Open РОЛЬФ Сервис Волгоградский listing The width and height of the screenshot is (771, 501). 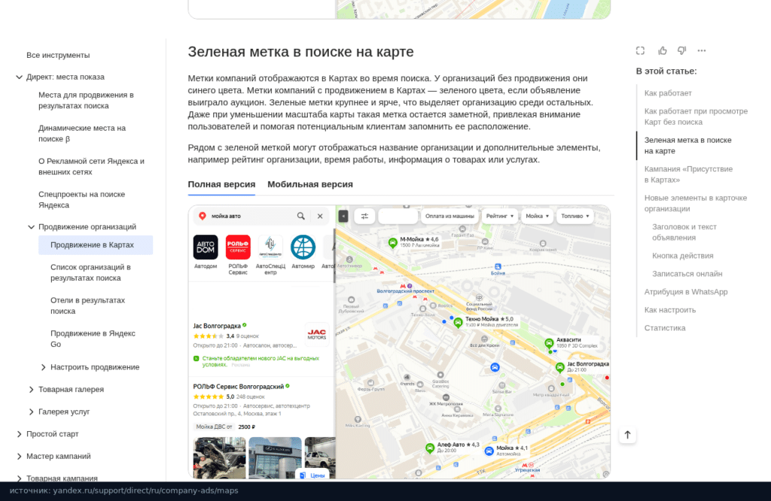coord(239,387)
